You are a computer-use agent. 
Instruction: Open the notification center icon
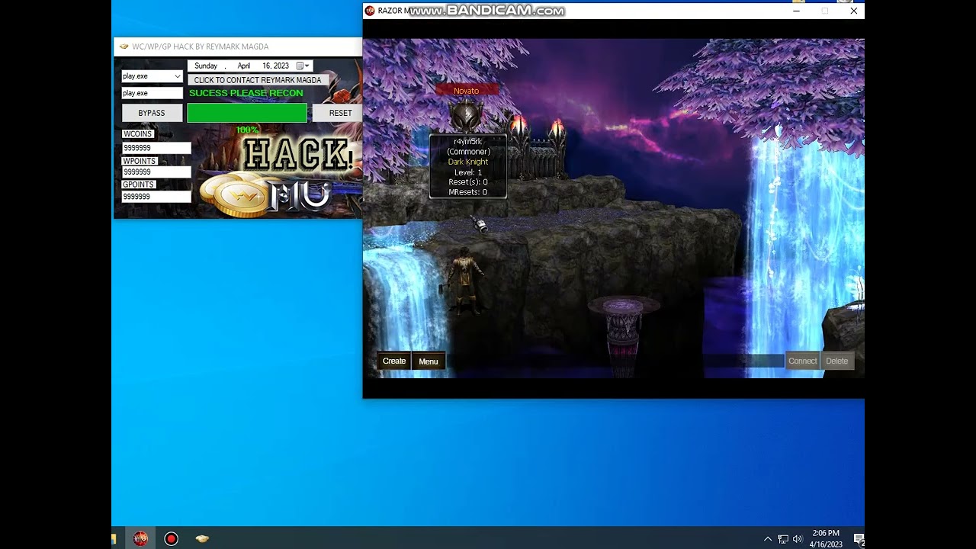point(859,539)
